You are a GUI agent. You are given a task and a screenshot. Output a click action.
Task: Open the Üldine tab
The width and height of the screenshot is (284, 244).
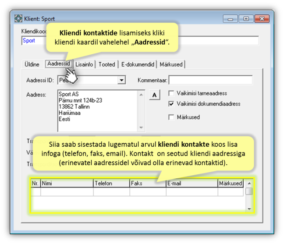tap(32, 64)
